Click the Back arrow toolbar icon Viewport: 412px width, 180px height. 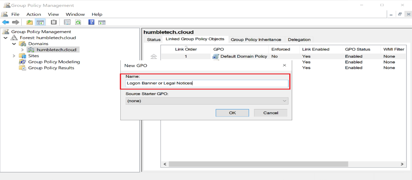coord(6,22)
